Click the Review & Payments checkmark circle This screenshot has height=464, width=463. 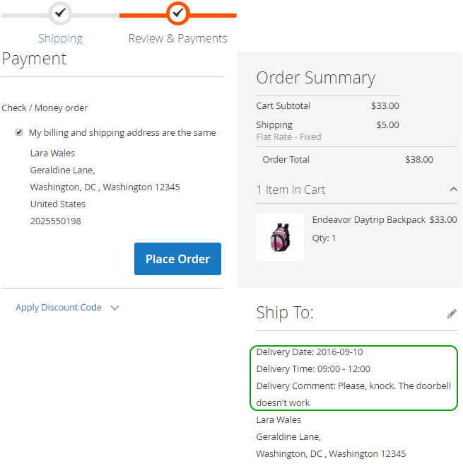[x=178, y=13]
